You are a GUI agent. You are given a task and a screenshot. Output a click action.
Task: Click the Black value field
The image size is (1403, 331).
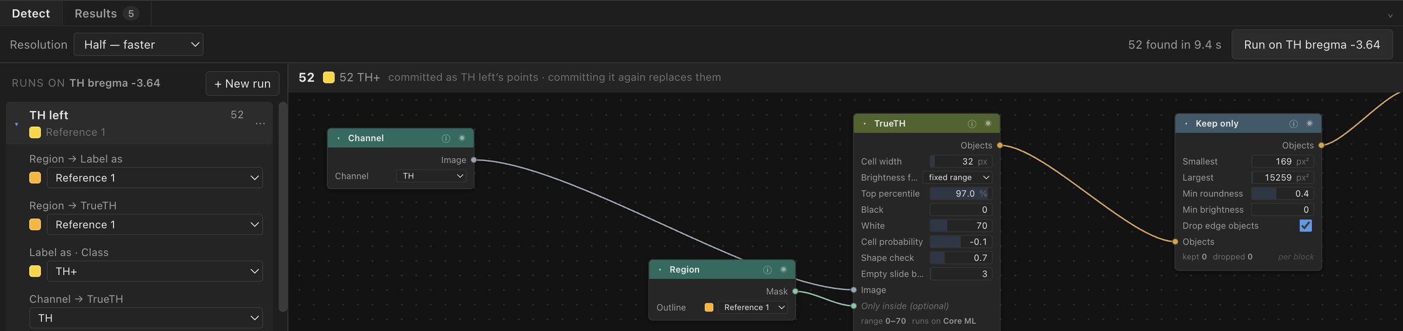coord(961,210)
